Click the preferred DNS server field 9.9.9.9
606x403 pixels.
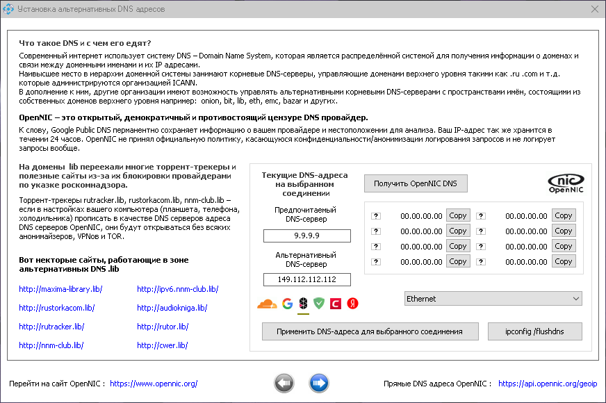pyautogui.click(x=306, y=236)
